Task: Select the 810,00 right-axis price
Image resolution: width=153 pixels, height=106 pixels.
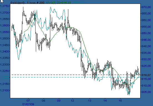Action: click(x=146, y=85)
